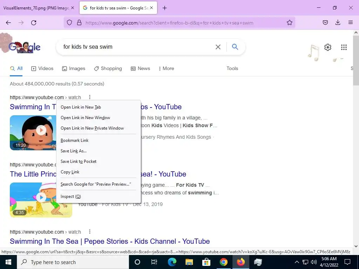Screen dimensions: 359x269
Task: Click the Google doodle logo
Action: click(25, 47)
